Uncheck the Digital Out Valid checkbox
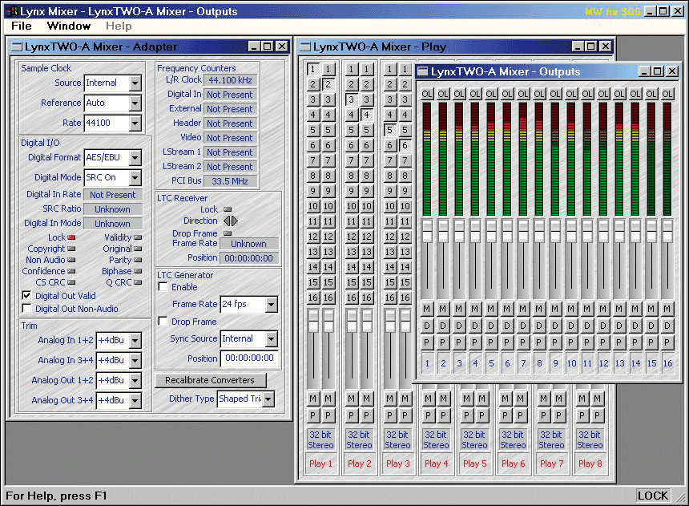Image resolution: width=689 pixels, height=506 pixels. point(26,296)
